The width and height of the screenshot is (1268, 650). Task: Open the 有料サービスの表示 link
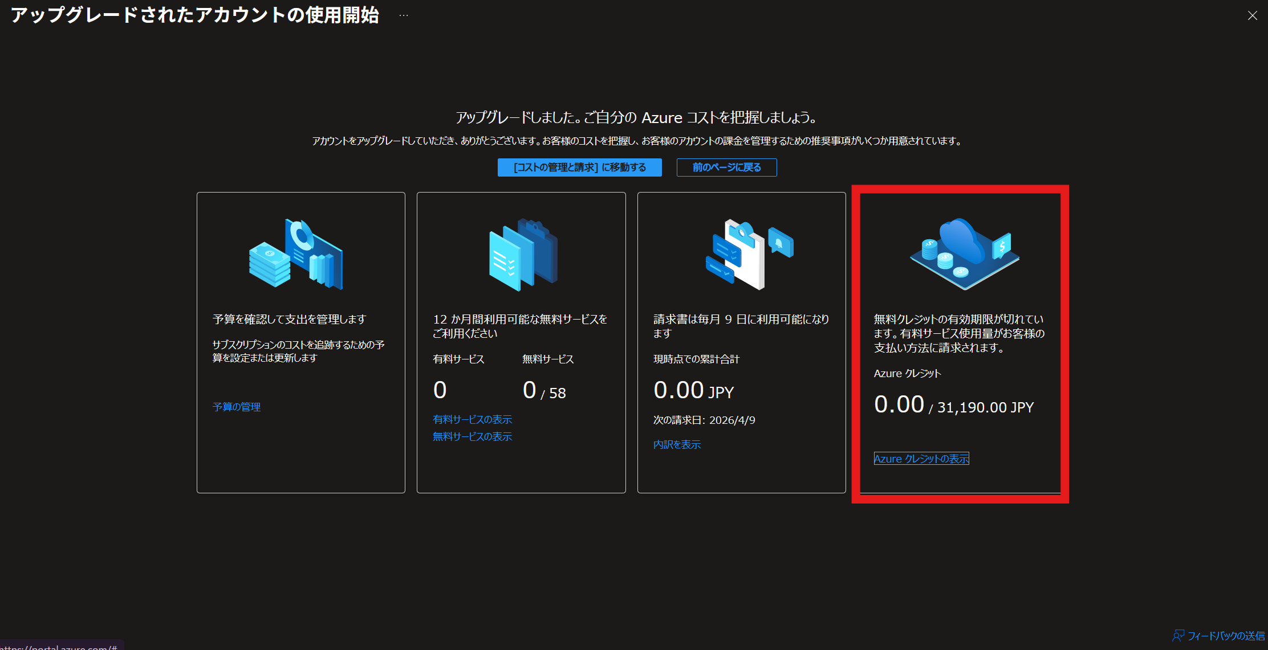coord(472,419)
